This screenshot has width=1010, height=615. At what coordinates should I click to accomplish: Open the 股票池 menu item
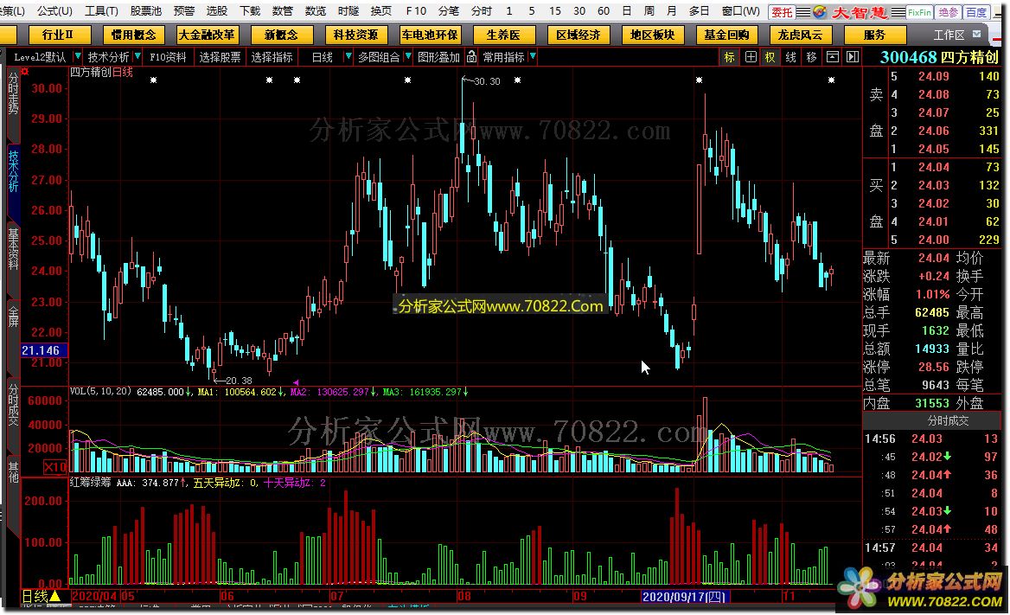point(145,11)
